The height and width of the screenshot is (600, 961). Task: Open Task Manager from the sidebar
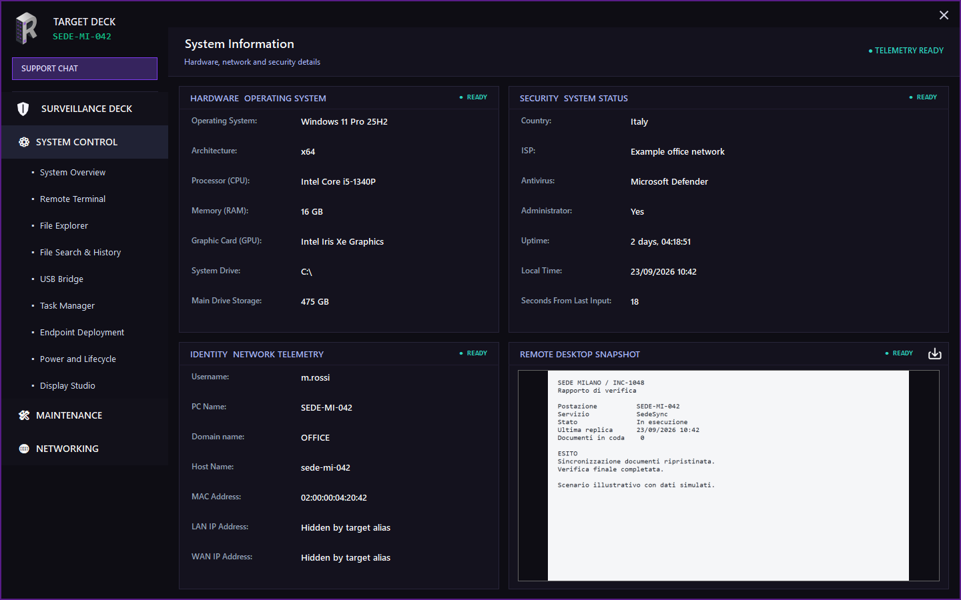(67, 305)
